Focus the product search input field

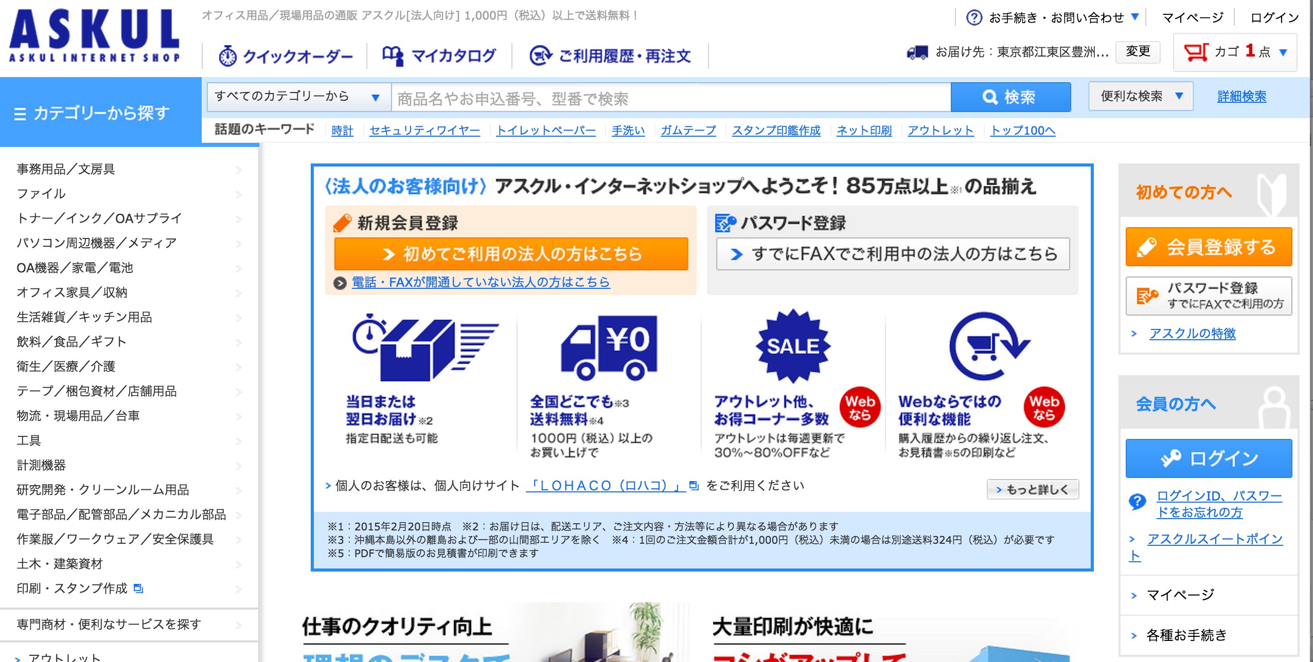[671, 98]
